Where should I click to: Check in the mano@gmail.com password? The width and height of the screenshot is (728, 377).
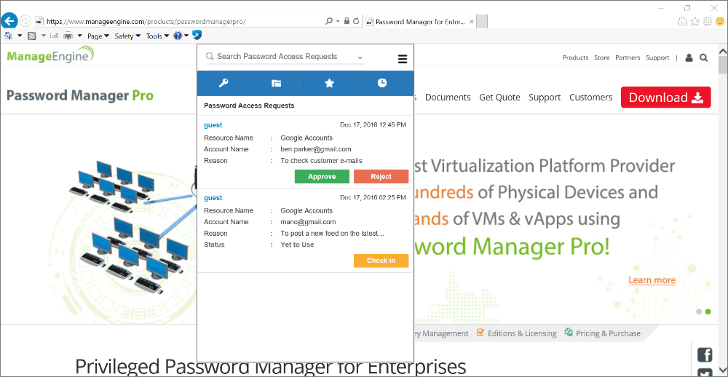381,261
